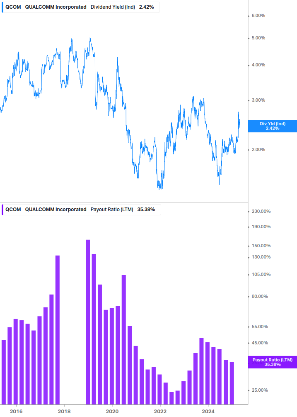Click the 25.00% payout ratio axis label
The height and width of the screenshot is (417, 297).
pyautogui.click(x=260, y=390)
